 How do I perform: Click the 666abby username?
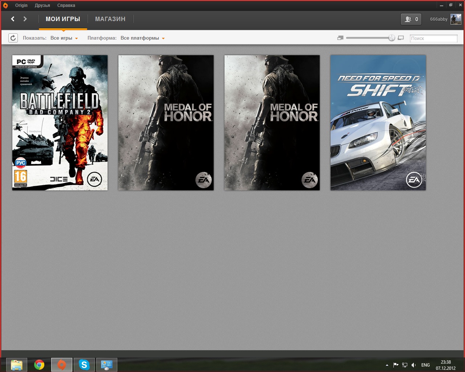pyautogui.click(x=438, y=19)
